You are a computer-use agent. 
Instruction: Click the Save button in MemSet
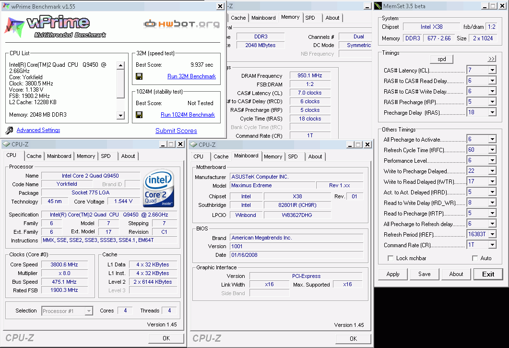pyautogui.click(x=424, y=274)
